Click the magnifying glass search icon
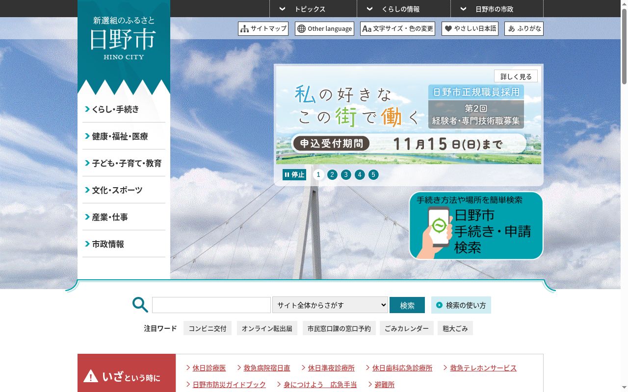Image resolution: width=628 pixels, height=392 pixels. click(x=140, y=305)
